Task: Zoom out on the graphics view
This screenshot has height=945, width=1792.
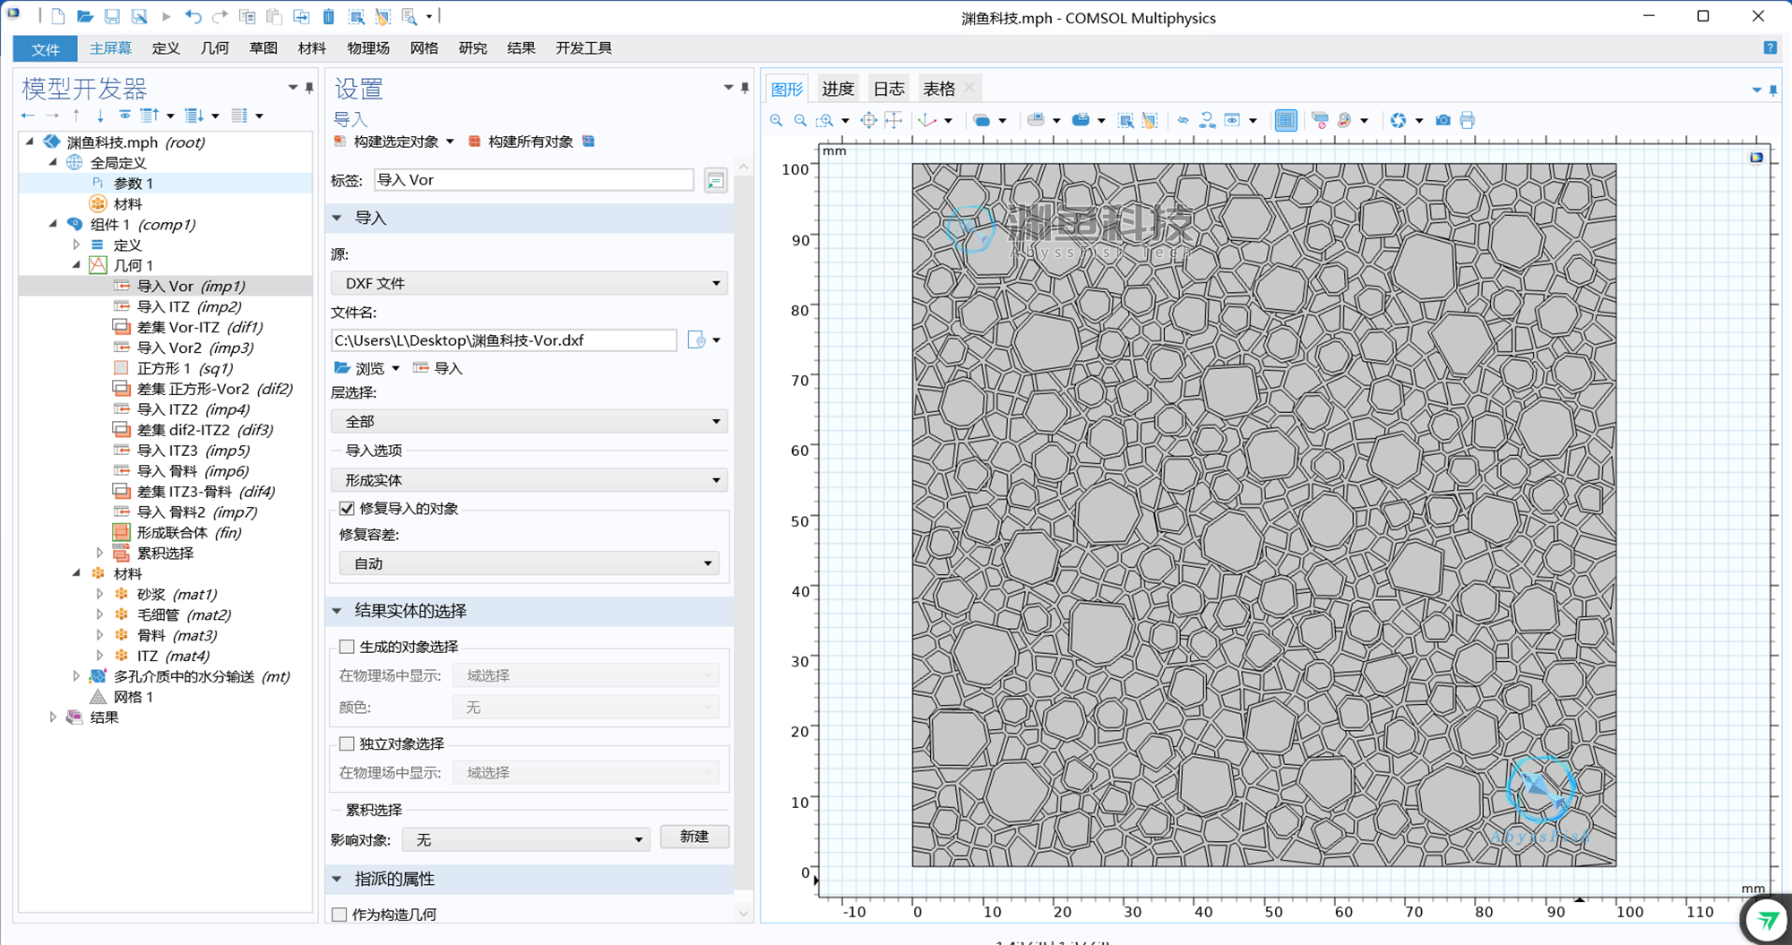Action: point(800,120)
